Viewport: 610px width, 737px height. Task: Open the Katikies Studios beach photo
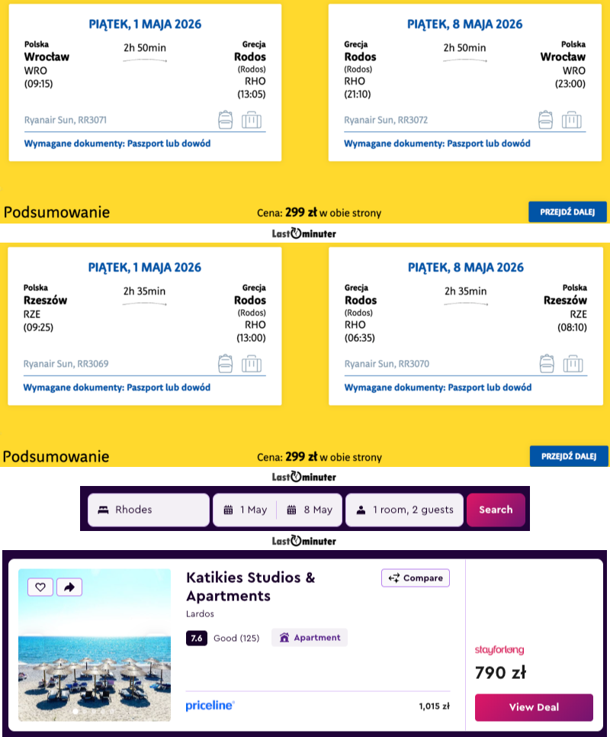click(x=95, y=656)
